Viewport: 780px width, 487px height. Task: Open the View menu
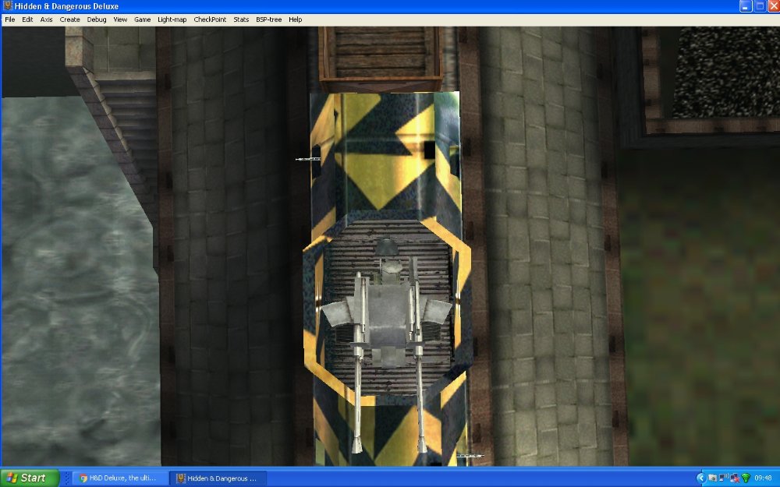click(120, 19)
